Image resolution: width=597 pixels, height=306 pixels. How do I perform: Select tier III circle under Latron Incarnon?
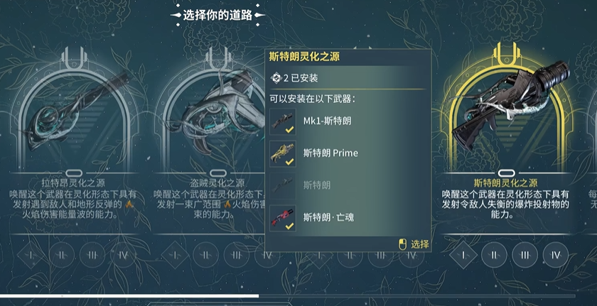[x=92, y=255]
